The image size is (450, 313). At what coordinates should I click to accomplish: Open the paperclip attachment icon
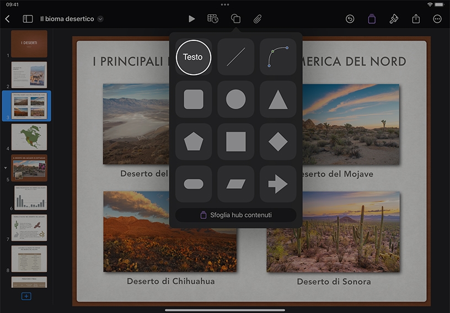(258, 19)
